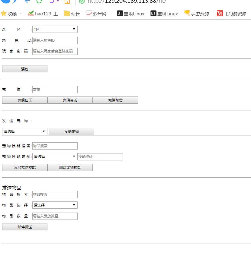
Task: Expand the 选区 server dropdown showing 1区
Action: [x=55, y=29]
